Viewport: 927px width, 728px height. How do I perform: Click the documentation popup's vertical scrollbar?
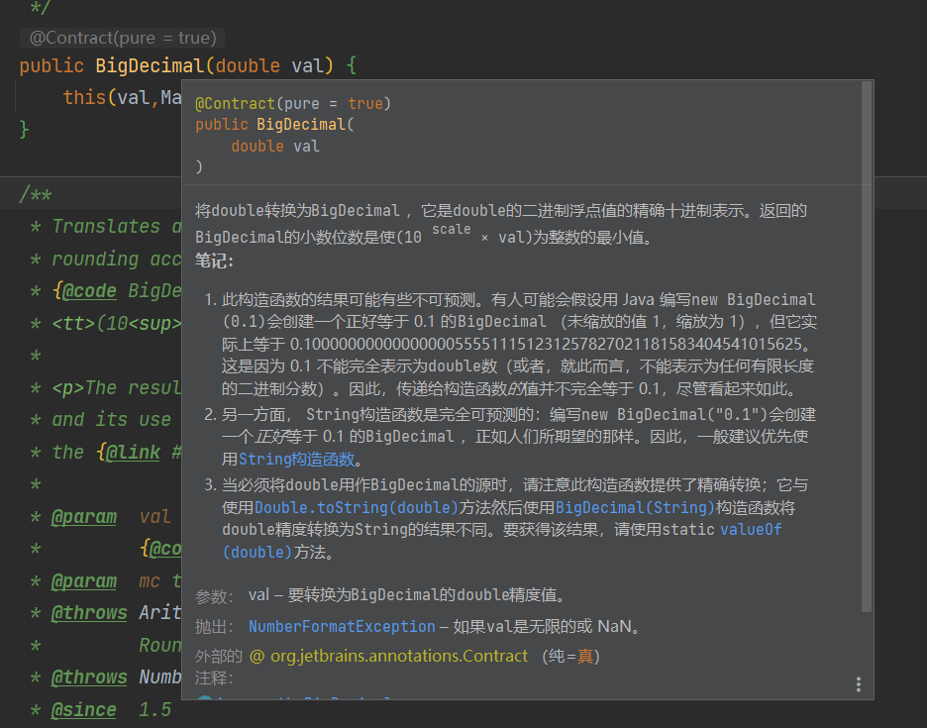tap(867, 347)
